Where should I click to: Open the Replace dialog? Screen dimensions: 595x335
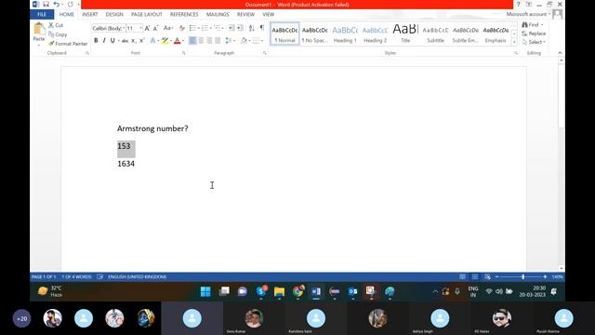pos(534,33)
